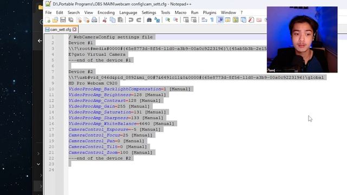Screen dimensions: 347x195
Task: Click the VideoProcAmp_WhiteBalance=4640 line
Action: pyautogui.click(x=121, y=123)
